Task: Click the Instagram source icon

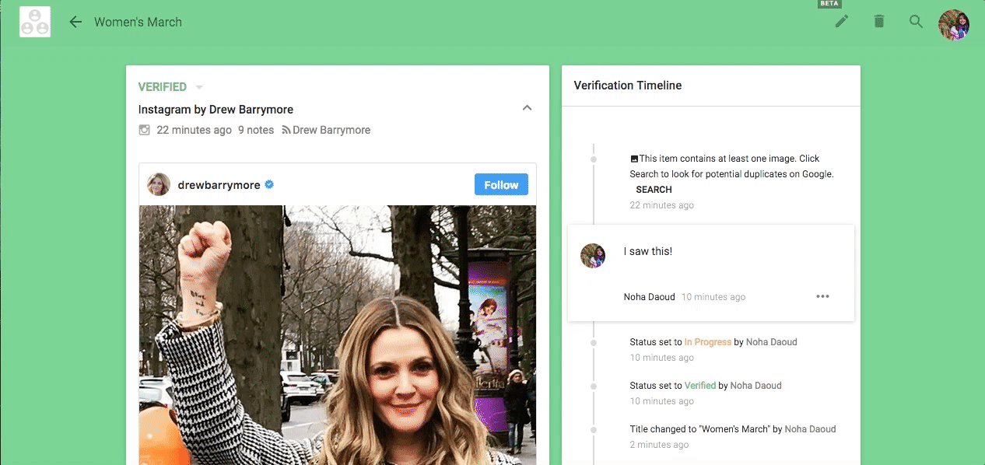Action: 144,130
